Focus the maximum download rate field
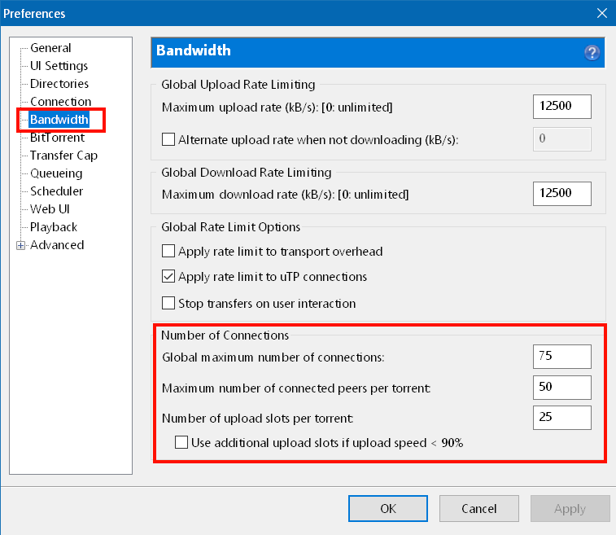 point(561,194)
